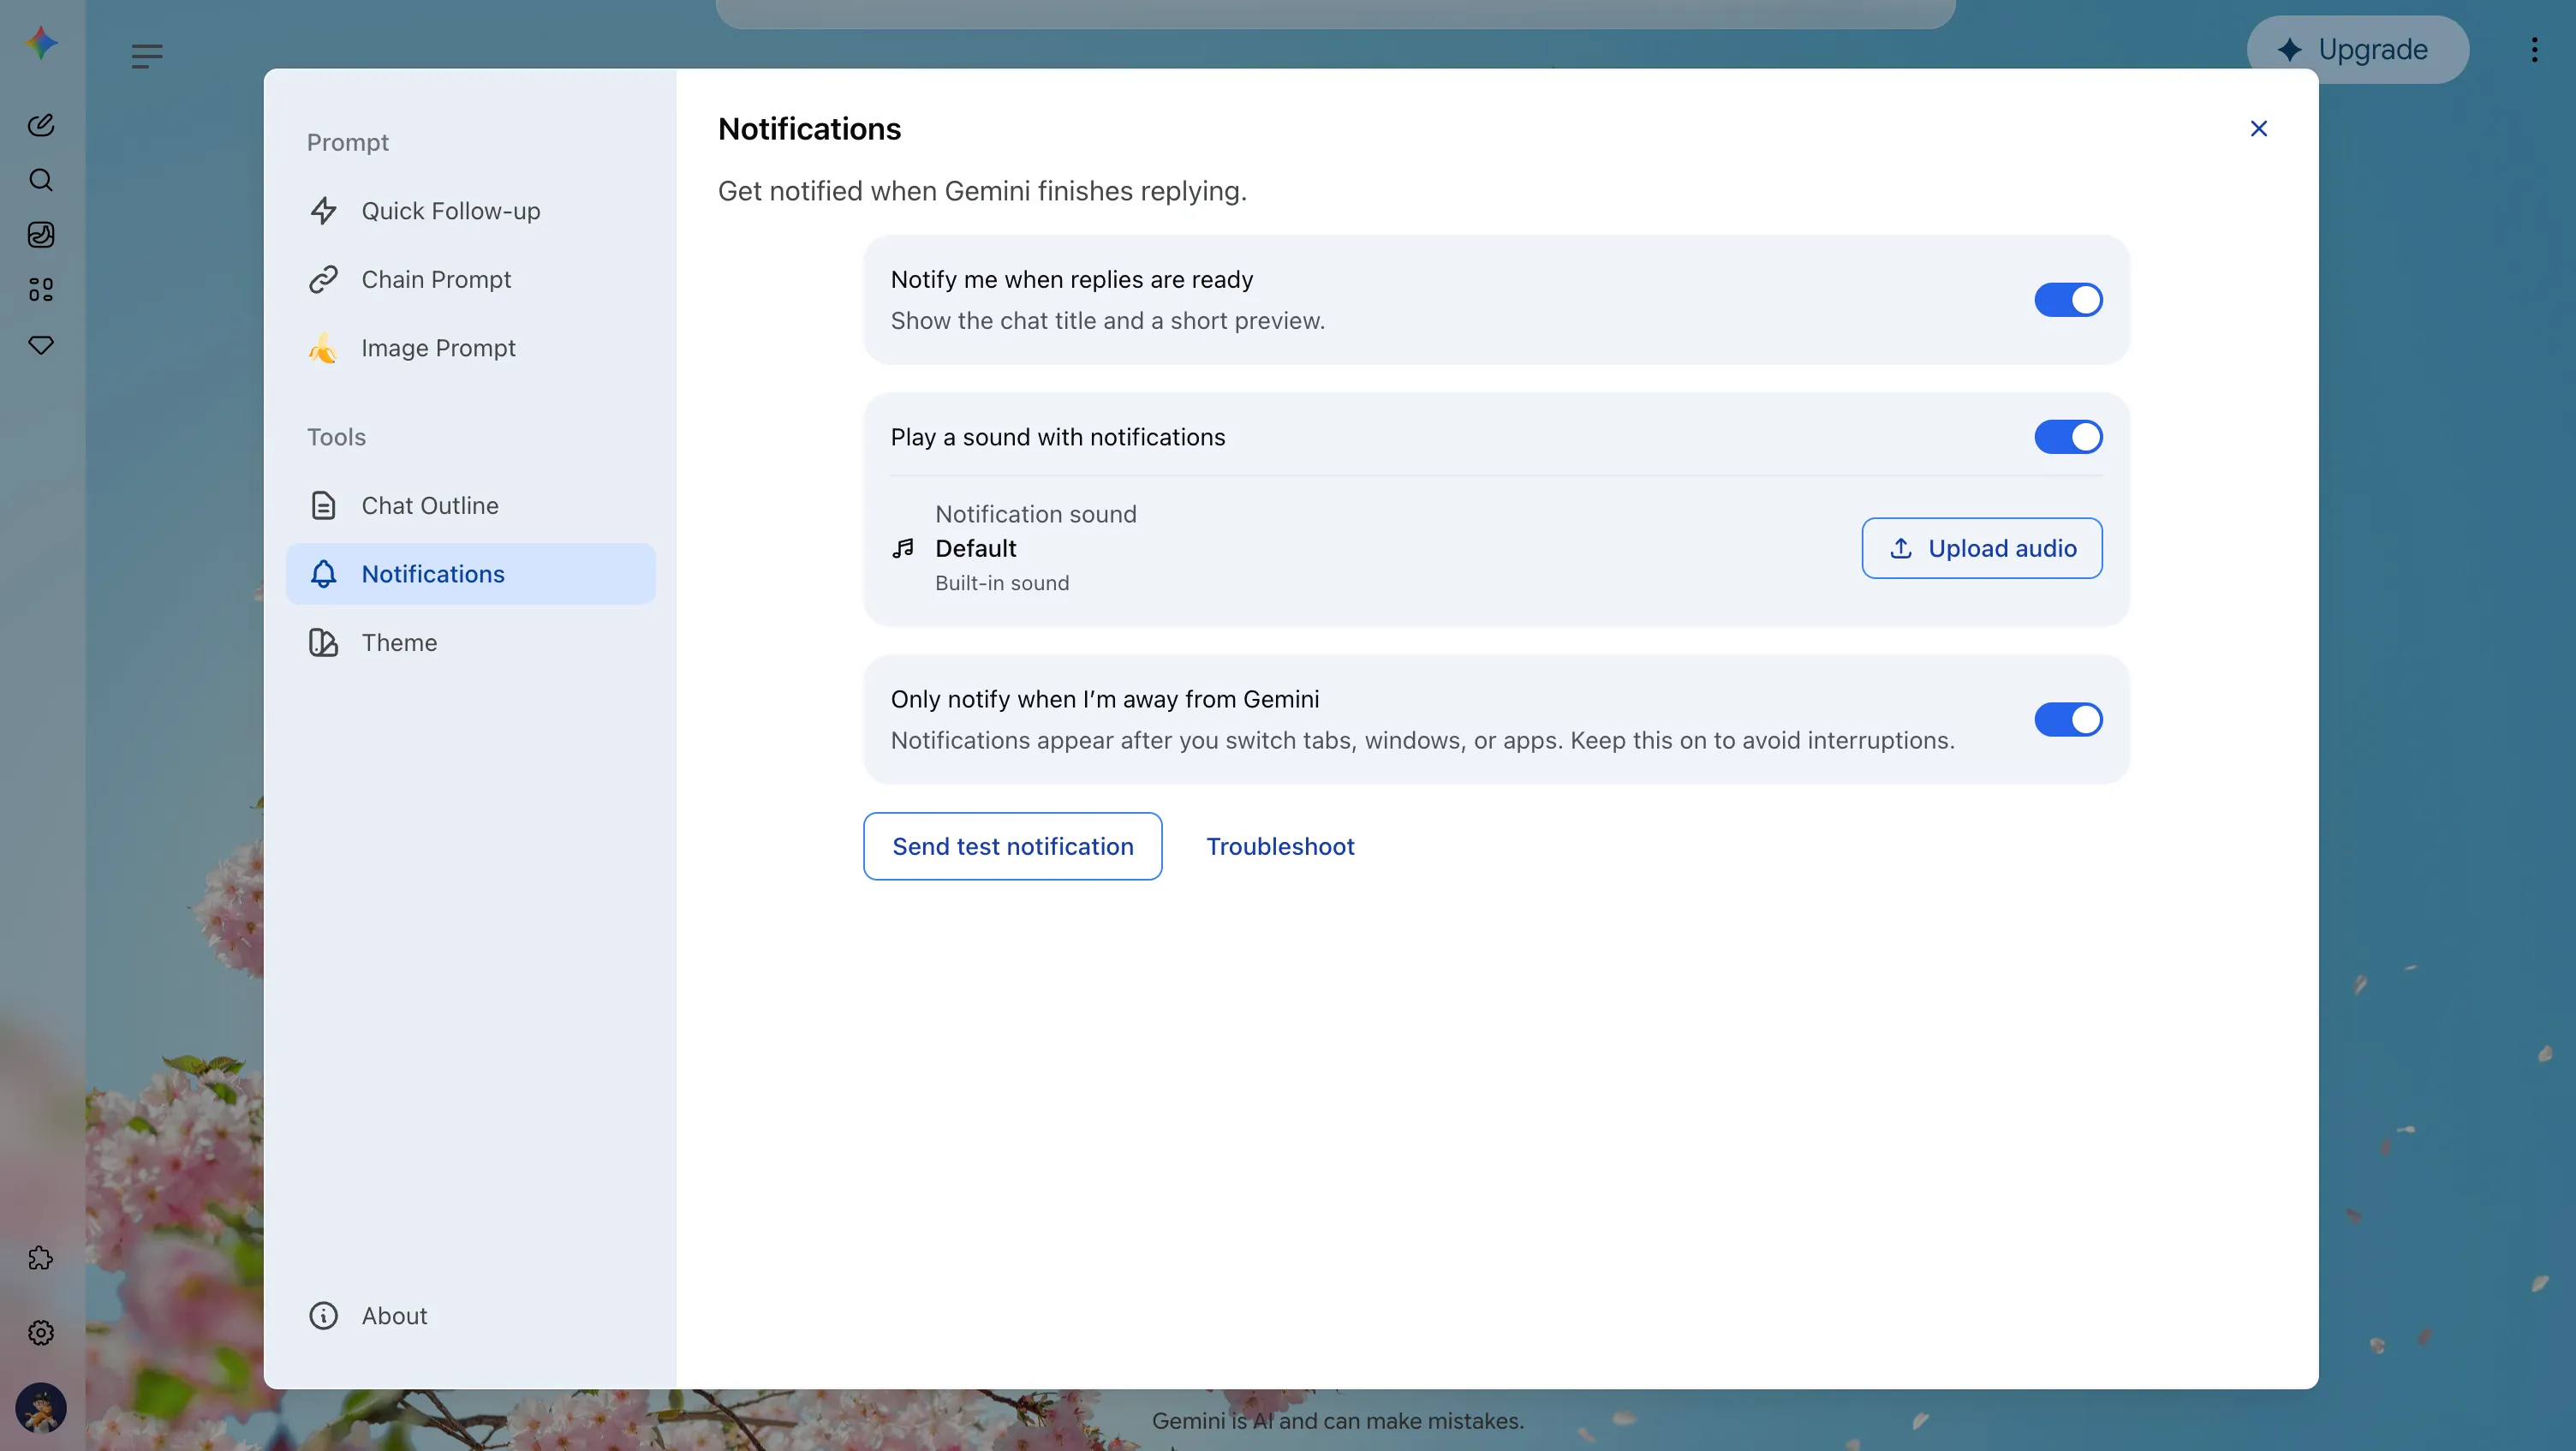Click the Notifications heading
Viewport: 2576px width, 1451px height.
pyautogui.click(x=809, y=129)
